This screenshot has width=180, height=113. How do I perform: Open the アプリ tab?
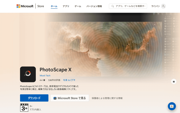(66, 6)
